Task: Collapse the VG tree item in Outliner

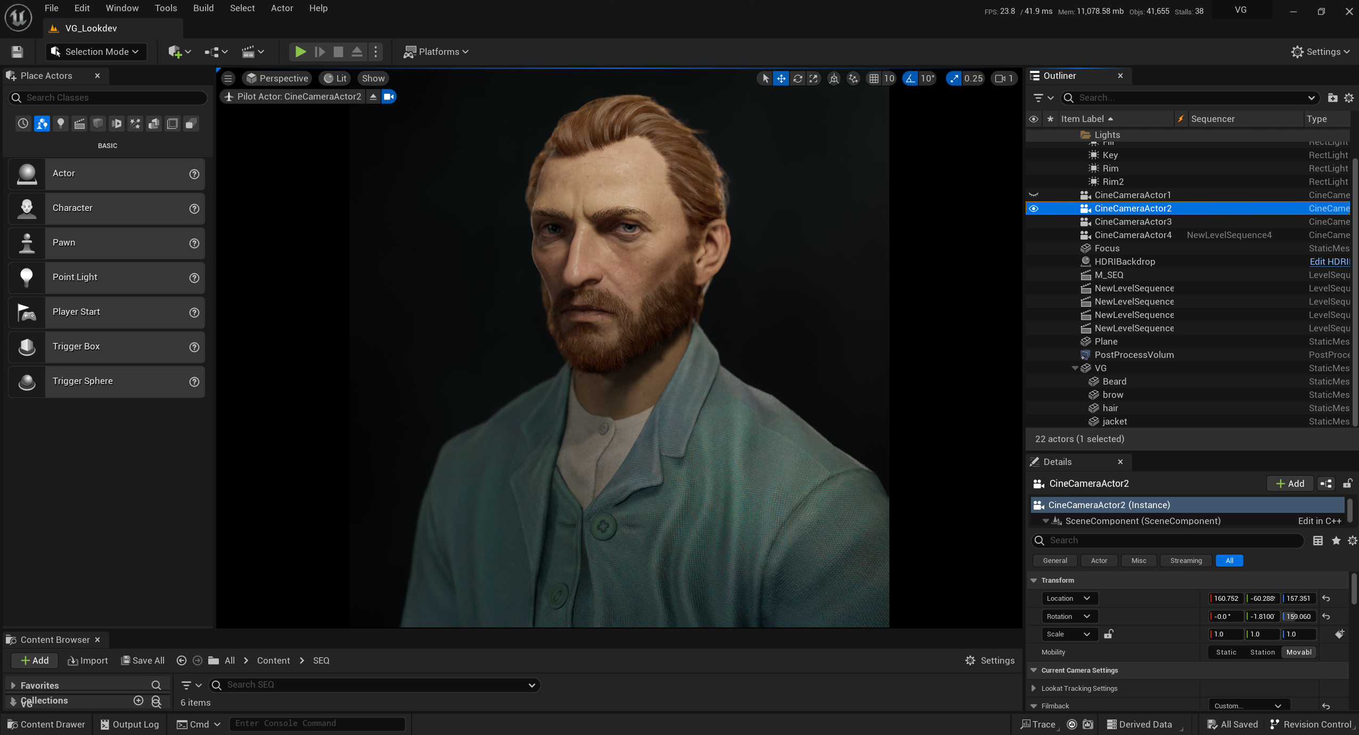Action: click(1075, 368)
